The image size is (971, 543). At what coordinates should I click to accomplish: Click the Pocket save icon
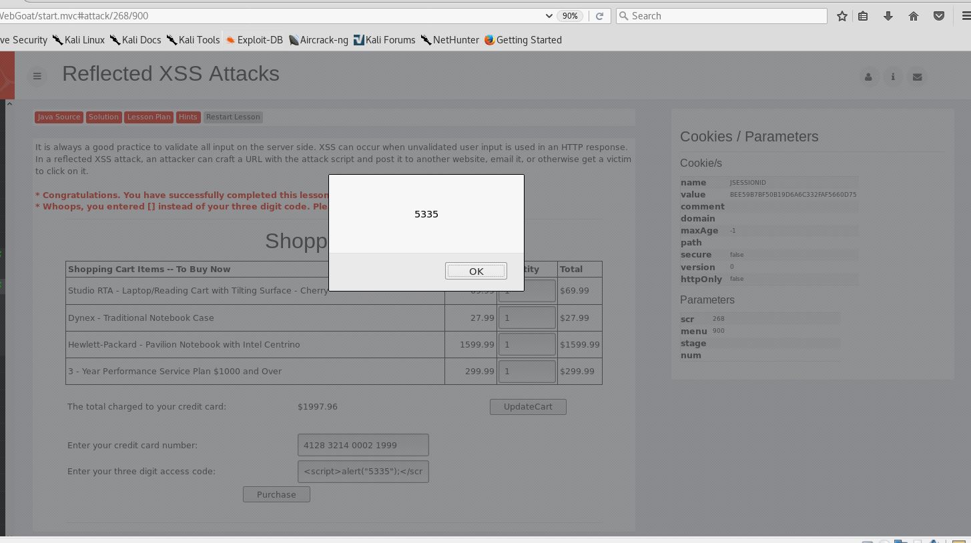pos(939,16)
